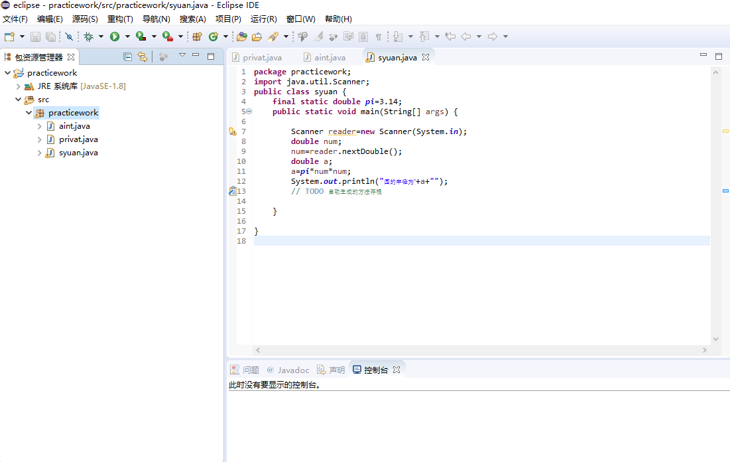The width and height of the screenshot is (730, 462).
Task: Toggle Link with Editor in package explorer
Action: click(142, 57)
